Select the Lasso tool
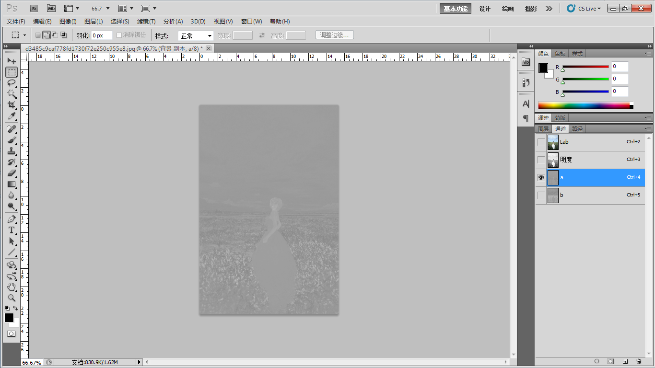 pyautogui.click(x=12, y=83)
